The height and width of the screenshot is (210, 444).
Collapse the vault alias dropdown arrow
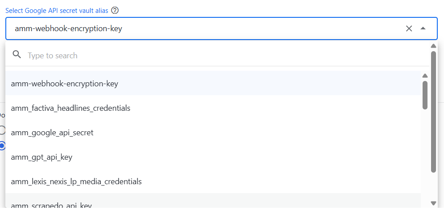point(423,28)
